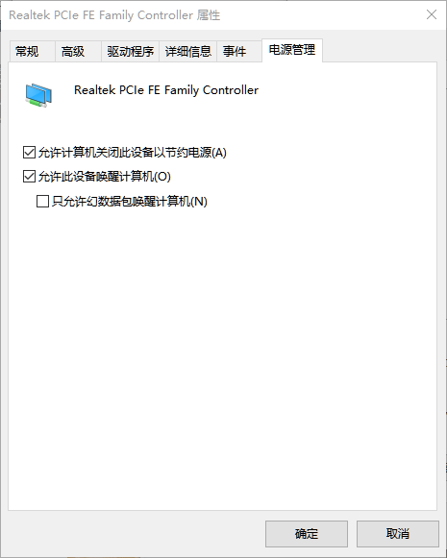
Task: Click label text 允许此设备唤醒计算机(O)
Action: tap(105, 176)
